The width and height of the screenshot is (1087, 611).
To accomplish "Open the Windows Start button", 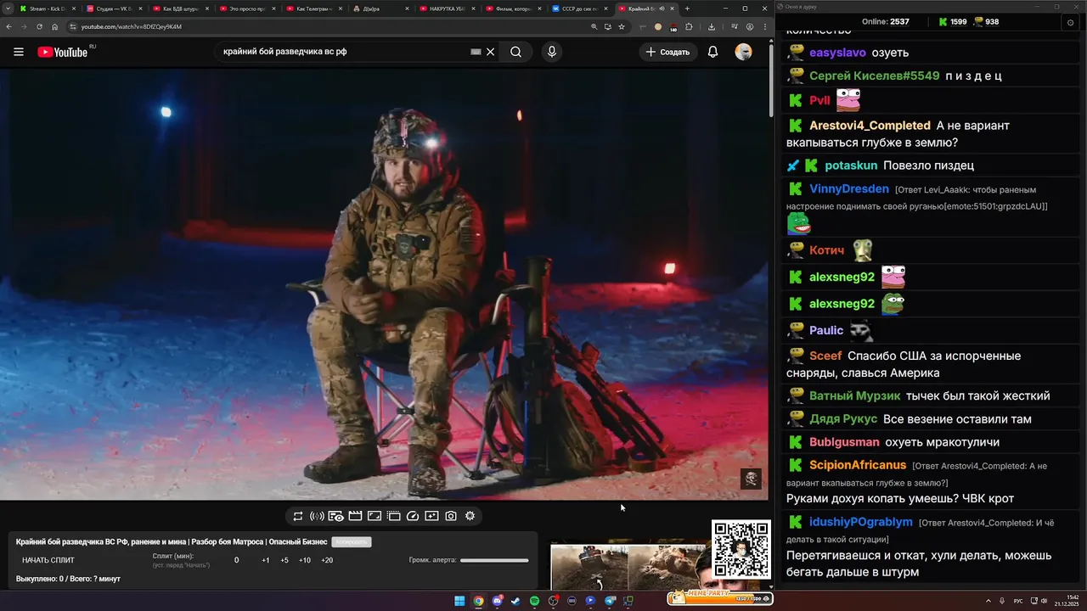I will point(459,601).
